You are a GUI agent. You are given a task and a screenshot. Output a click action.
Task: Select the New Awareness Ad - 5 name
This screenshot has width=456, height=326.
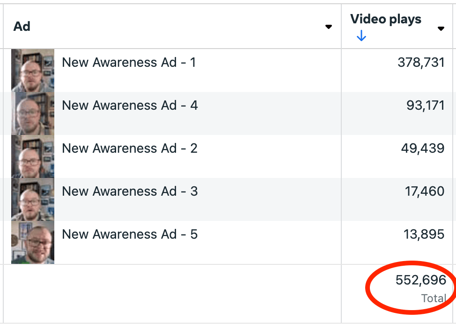[x=130, y=234]
